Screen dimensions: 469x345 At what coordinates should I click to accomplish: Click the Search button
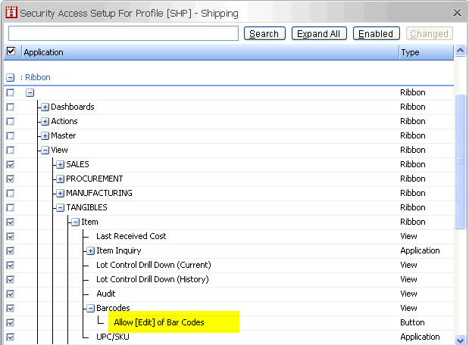[x=264, y=34]
